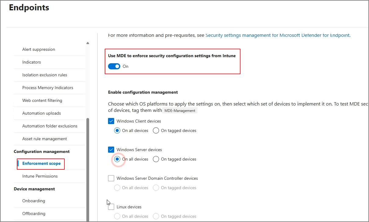369x222 pixels.
Task: Open Offboarding under Device management
Action: point(34,213)
